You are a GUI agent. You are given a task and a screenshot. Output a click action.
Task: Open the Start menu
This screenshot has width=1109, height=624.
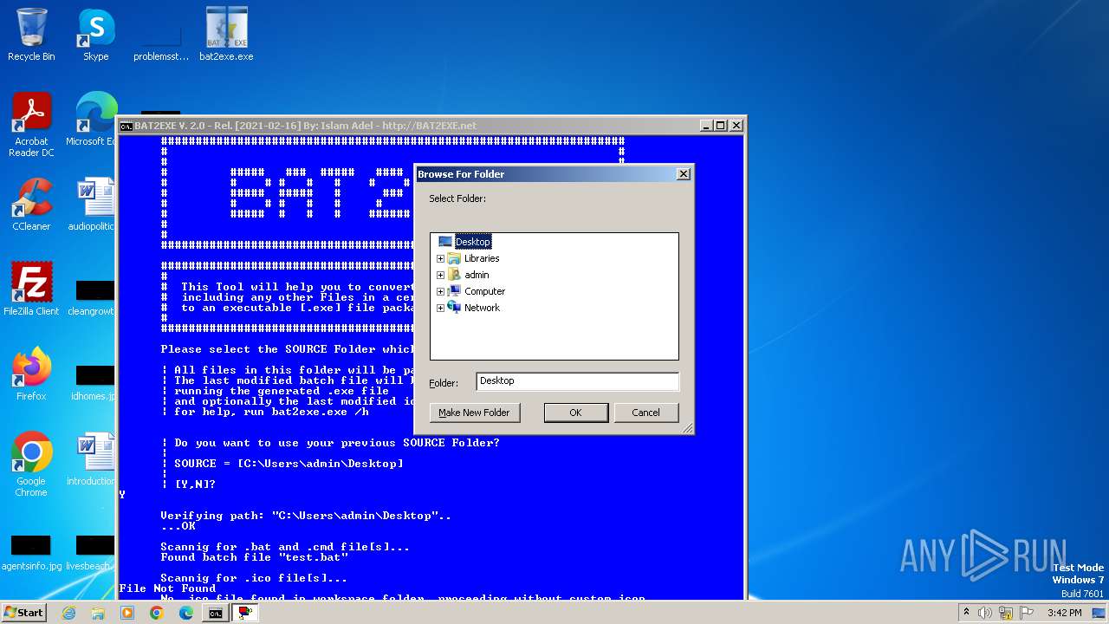tap(24, 613)
